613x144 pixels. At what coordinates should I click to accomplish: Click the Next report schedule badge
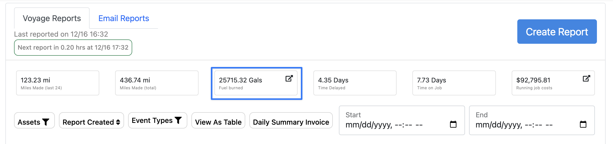point(73,48)
